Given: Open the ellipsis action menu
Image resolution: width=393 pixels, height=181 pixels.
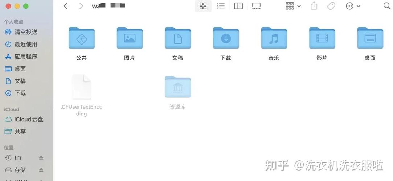Looking at the screenshot, I should coord(353,6).
